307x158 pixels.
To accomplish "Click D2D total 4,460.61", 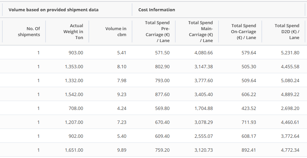I will (290, 122).
